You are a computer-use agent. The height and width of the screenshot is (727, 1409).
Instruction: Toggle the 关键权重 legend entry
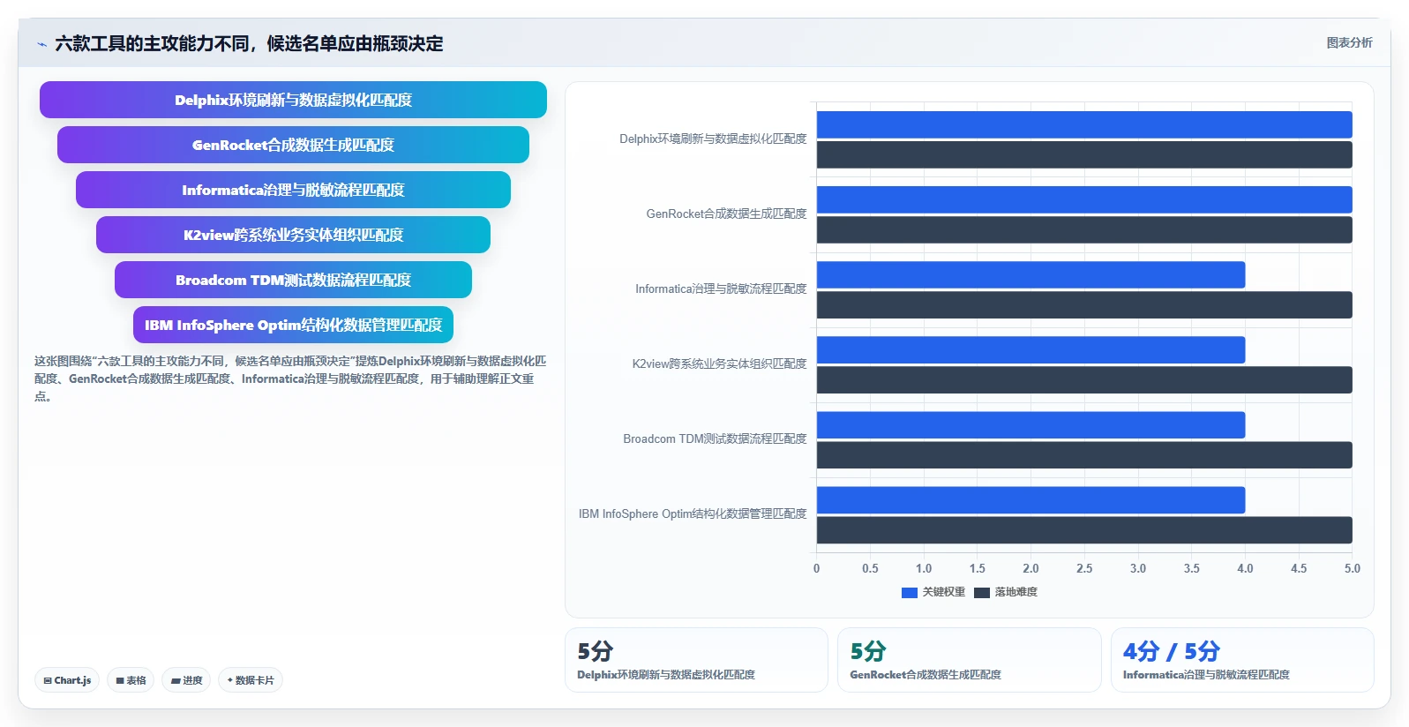tap(933, 592)
